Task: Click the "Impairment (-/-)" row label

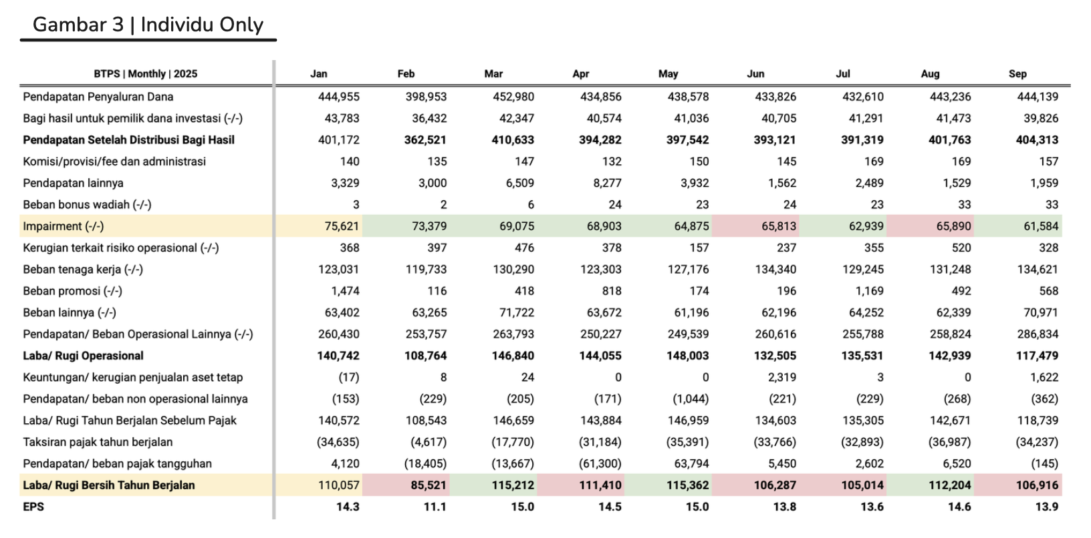Action: tap(64, 226)
